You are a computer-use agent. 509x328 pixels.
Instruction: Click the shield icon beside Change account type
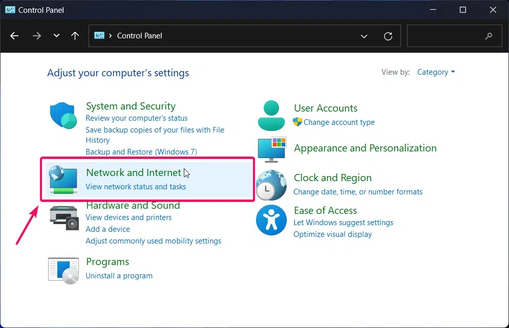298,122
